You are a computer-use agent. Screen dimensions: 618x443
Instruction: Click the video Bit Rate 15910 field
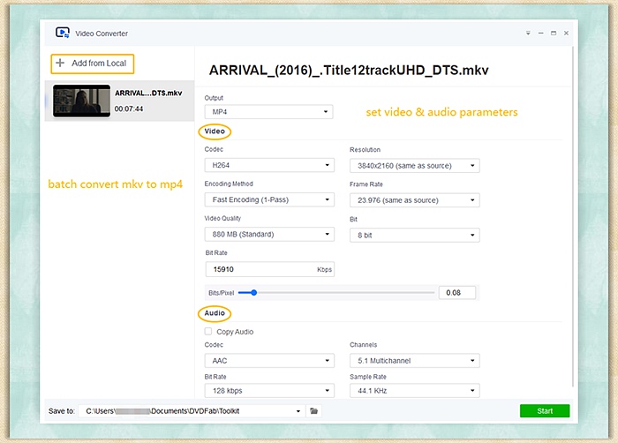tap(269, 269)
